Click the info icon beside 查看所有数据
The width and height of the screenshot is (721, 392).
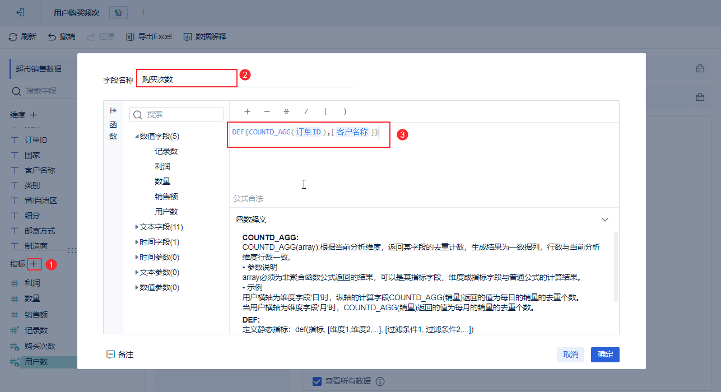380,381
